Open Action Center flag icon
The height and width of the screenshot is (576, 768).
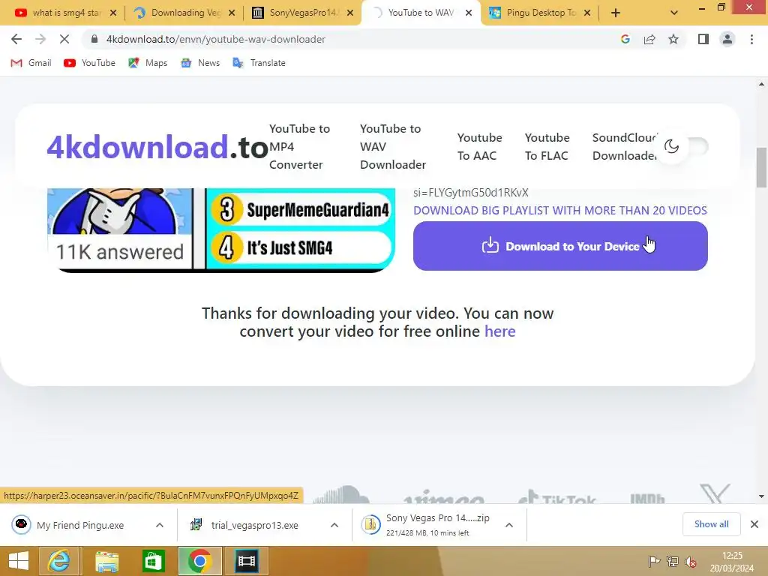tap(654, 561)
